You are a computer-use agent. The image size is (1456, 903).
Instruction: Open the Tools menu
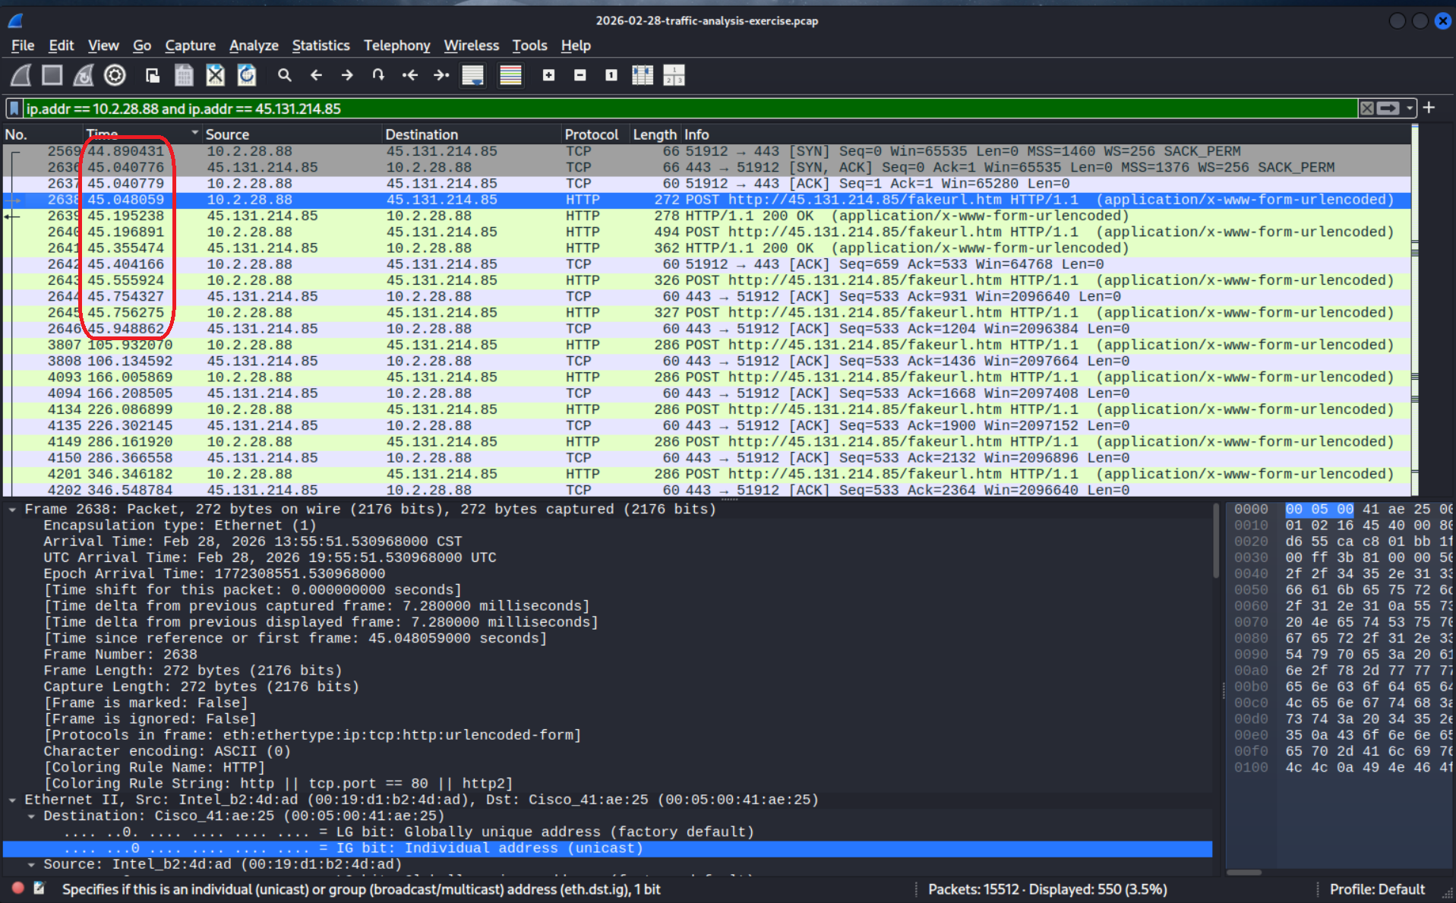[x=529, y=46]
